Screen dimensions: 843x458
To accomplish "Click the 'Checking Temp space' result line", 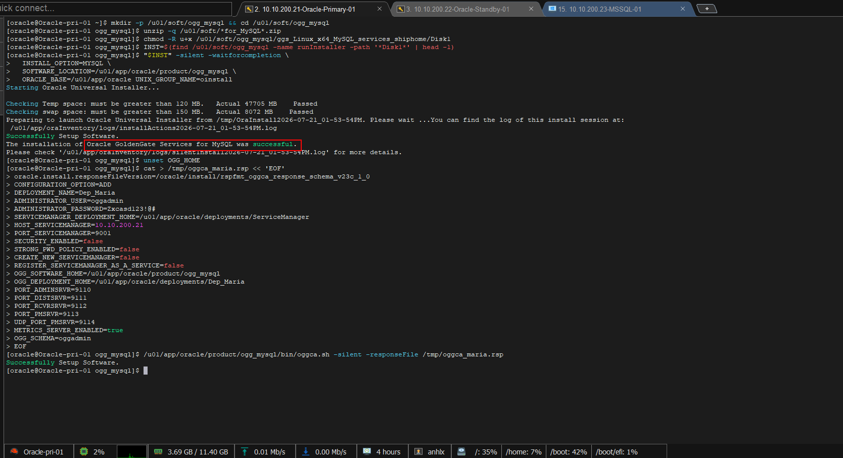I will tap(162, 104).
